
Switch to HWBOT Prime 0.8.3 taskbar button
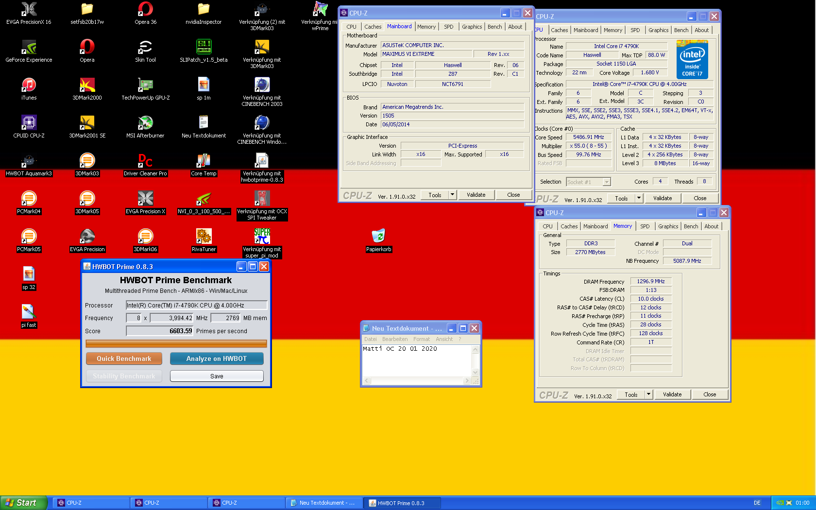402,503
